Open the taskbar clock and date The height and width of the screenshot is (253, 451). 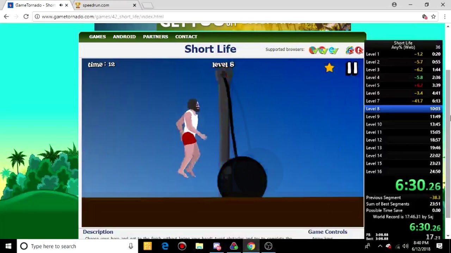[421, 246]
